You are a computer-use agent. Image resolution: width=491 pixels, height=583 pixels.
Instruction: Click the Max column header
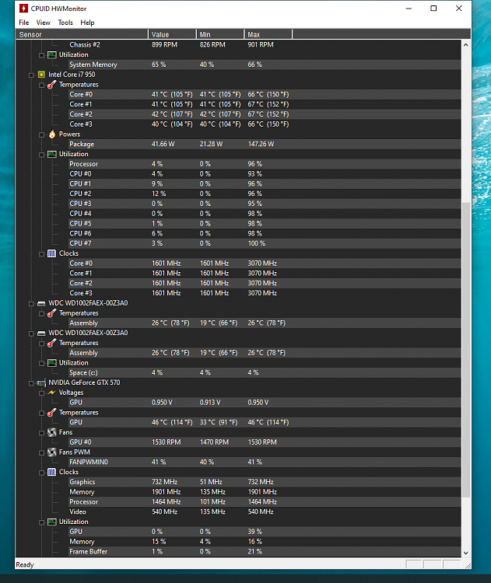coord(268,34)
